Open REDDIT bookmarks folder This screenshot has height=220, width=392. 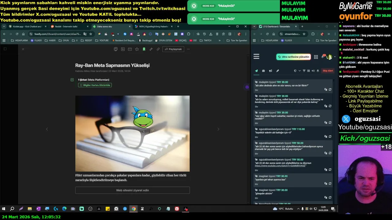click(x=86, y=40)
